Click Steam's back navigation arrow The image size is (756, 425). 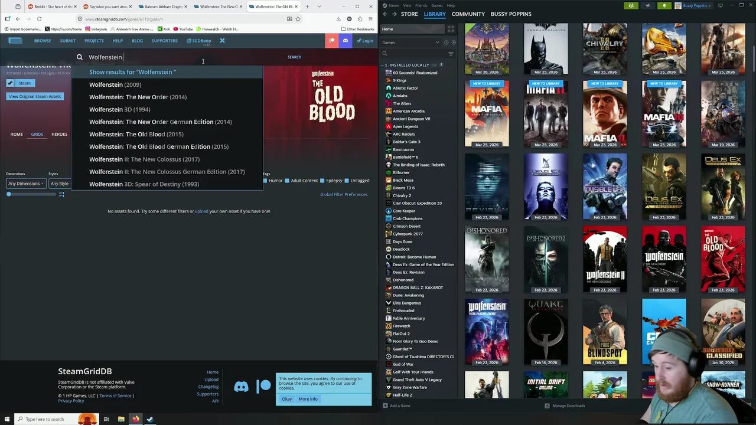tap(385, 14)
